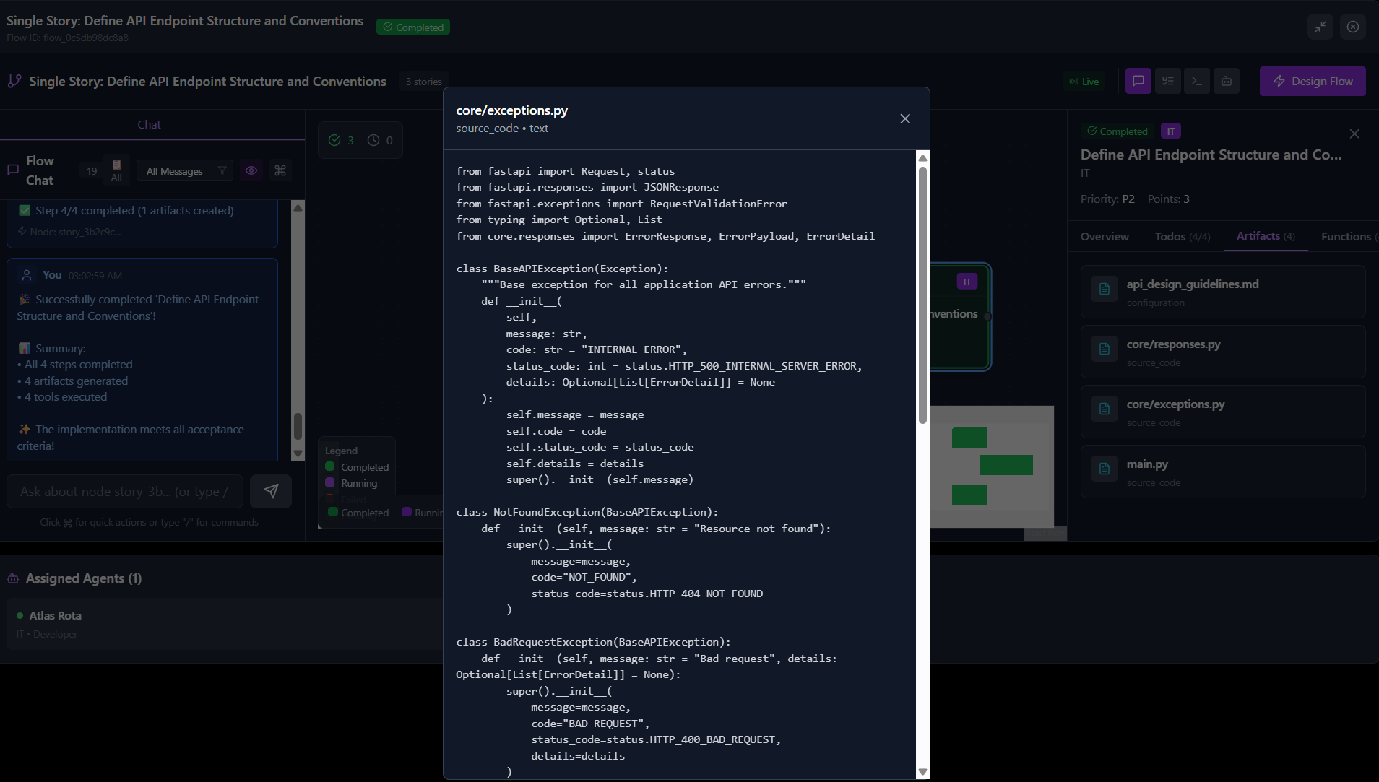Click file icon beside core/exceptions.py in panel
This screenshot has height=782, width=1379.
(x=1105, y=409)
